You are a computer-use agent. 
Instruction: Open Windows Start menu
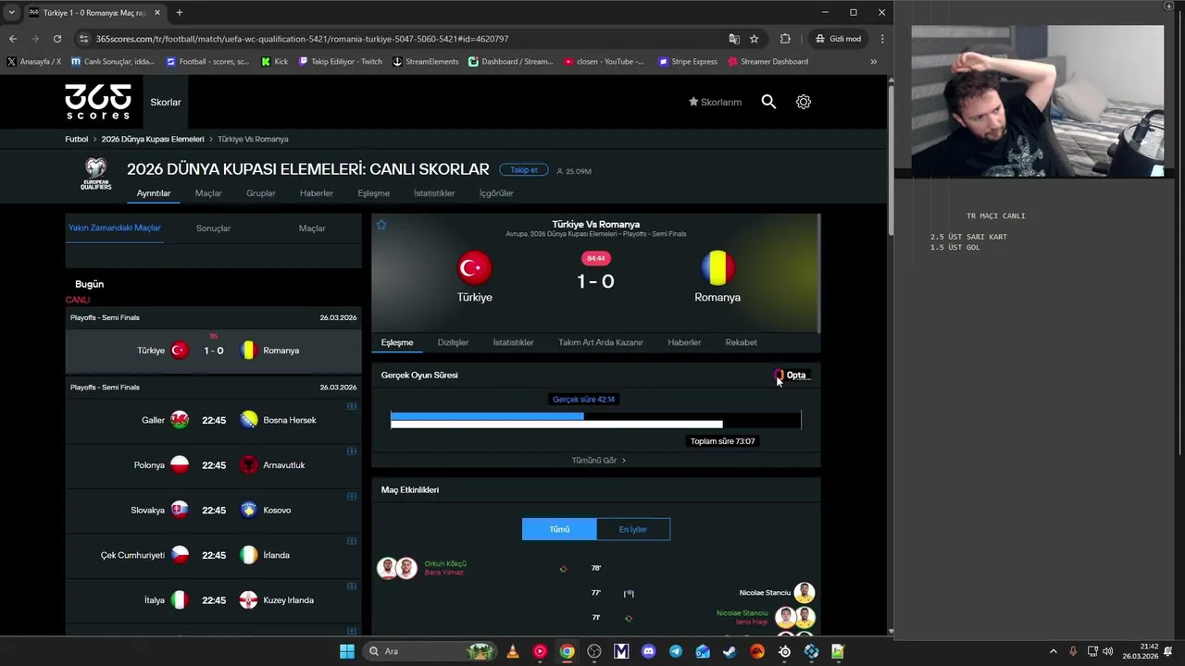[x=347, y=651]
